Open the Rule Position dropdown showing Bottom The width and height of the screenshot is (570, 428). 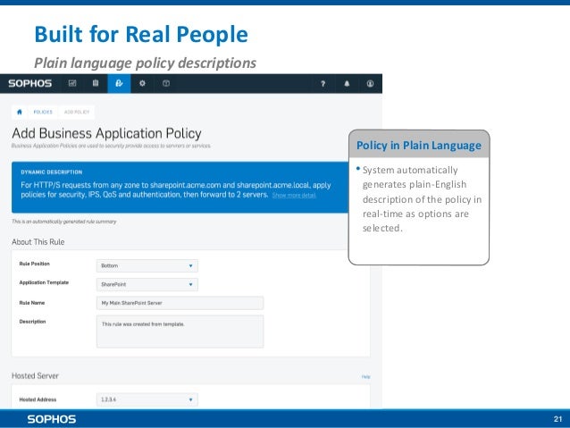click(147, 265)
